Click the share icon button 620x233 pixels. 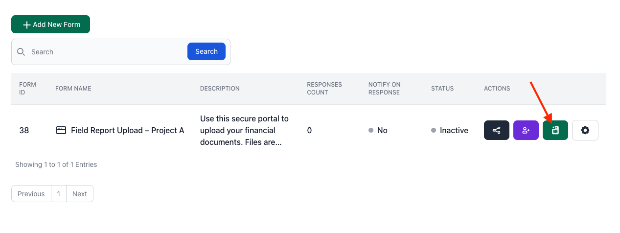coord(496,130)
